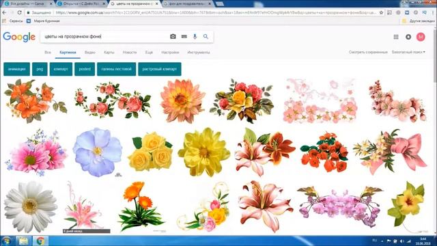Select the Картинки results tab

tap(68, 52)
